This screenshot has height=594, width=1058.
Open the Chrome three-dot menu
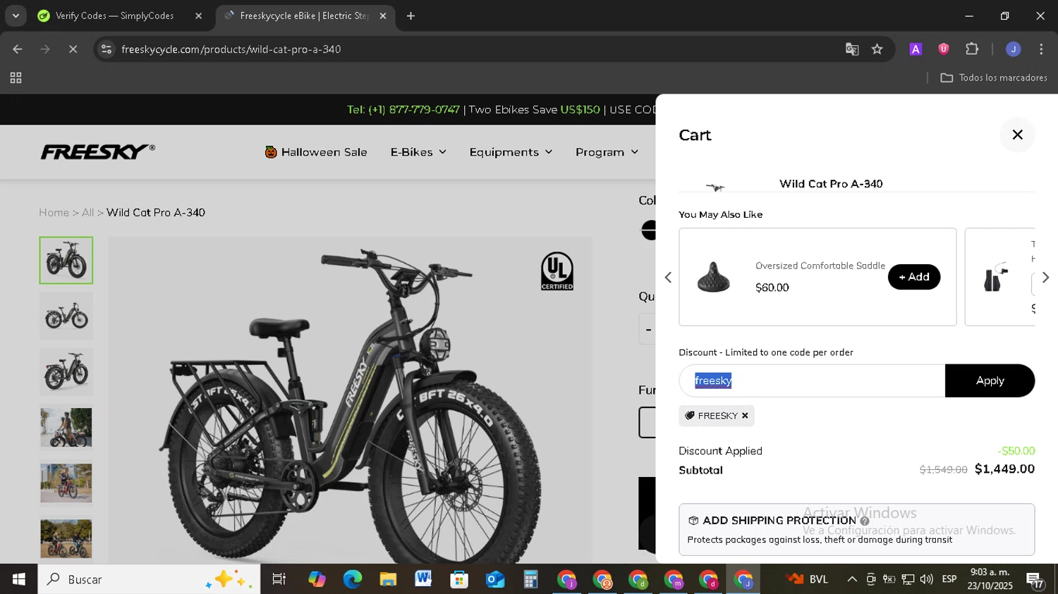1041,49
